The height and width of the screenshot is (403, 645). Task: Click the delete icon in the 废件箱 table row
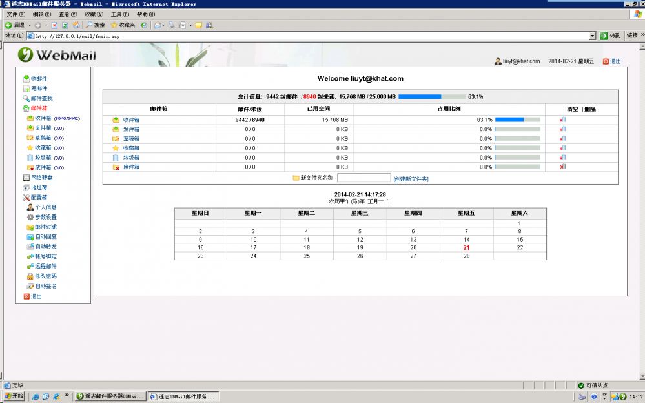click(563, 167)
